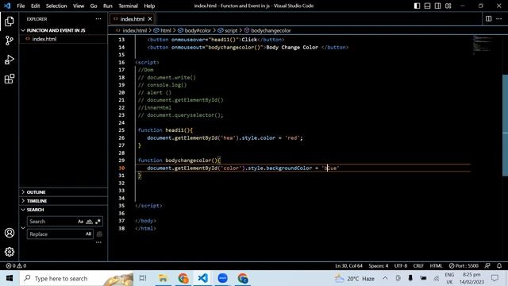Collapse the FUNCTON AND EVENT IN JS folder

(x=63, y=30)
